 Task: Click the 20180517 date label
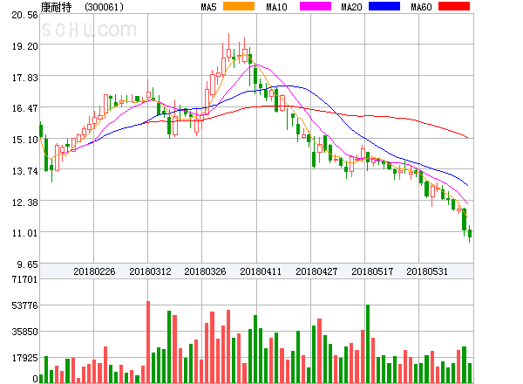(372, 271)
